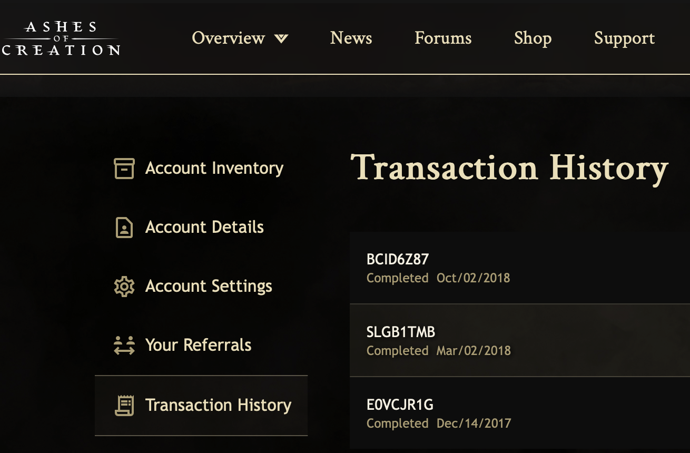
Task: Click the Account Inventory box icon
Action: coord(124,169)
